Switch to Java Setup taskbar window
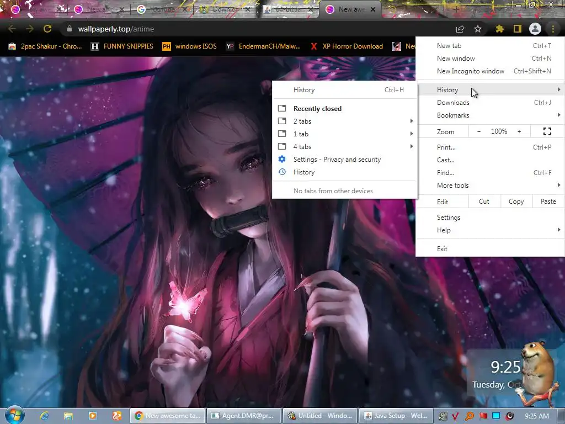 (396, 416)
